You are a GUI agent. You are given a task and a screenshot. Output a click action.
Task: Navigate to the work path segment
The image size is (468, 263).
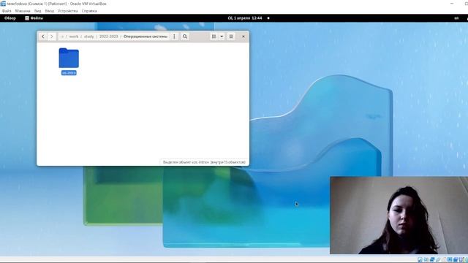pos(74,37)
